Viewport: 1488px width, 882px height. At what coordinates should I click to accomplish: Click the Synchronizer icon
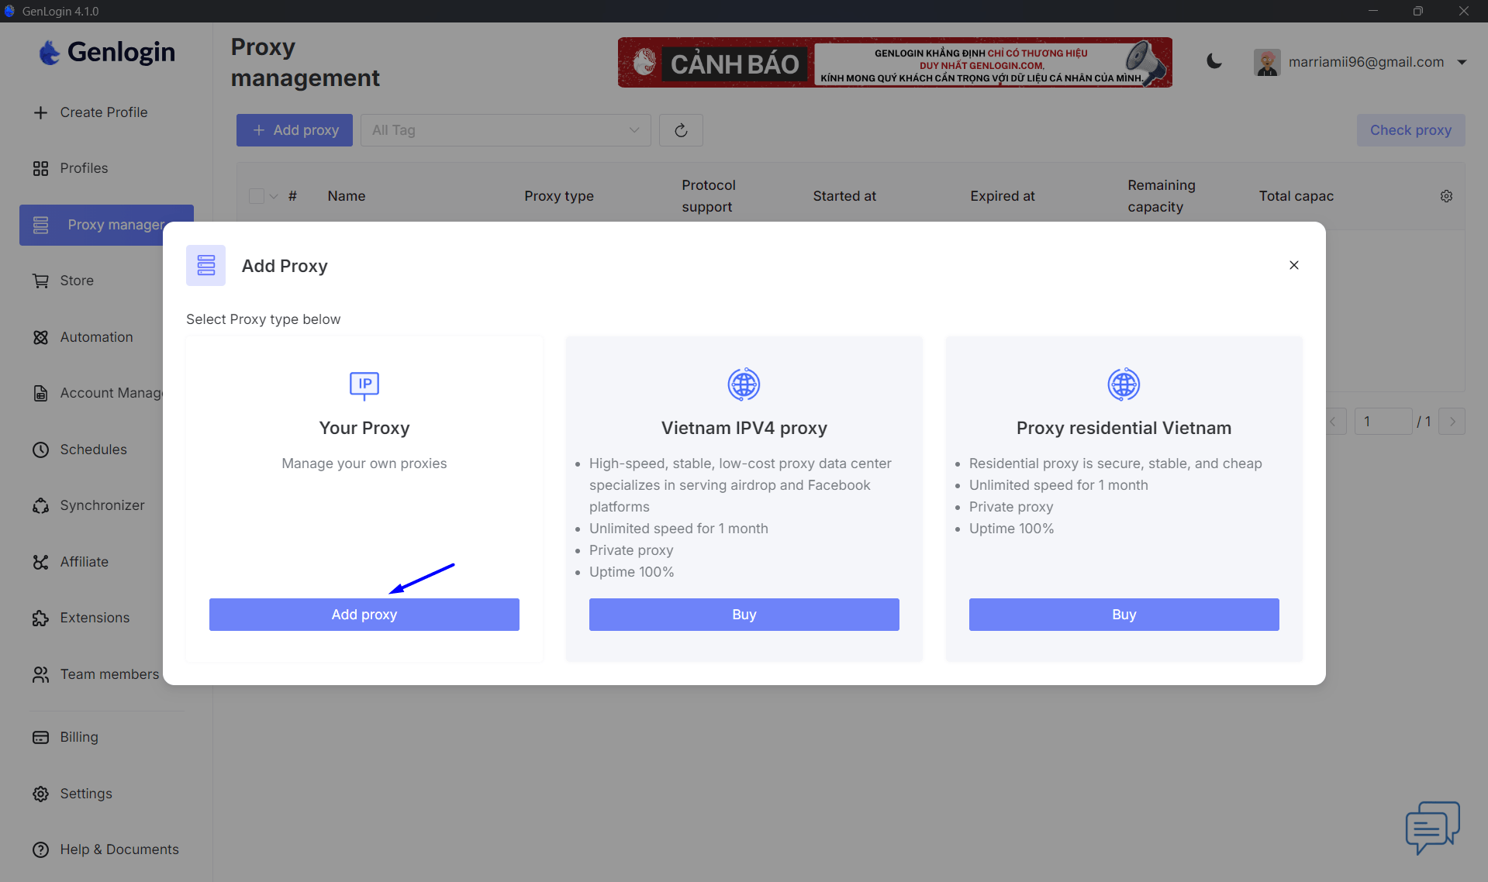point(40,505)
